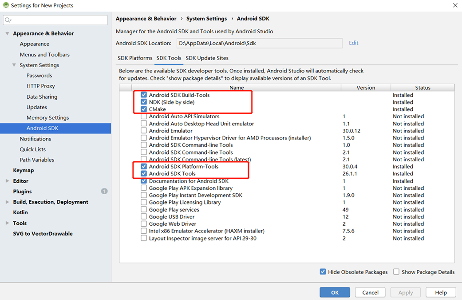Switch to the SDK Platforms tab

pos(135,58)
